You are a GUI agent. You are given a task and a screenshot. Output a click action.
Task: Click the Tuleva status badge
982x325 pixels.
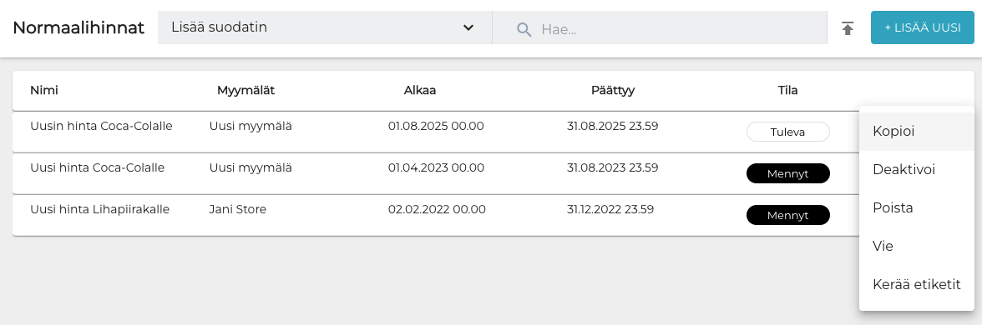pyautogui.click(x=788, y=132)
